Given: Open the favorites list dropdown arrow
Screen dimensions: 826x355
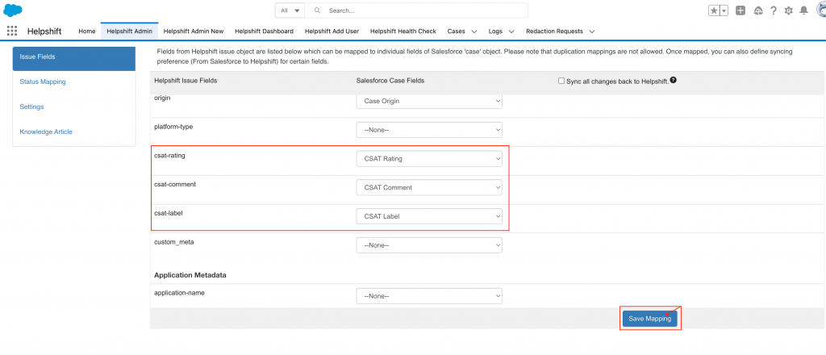Looking at the screenshot, I should (723, 10).
